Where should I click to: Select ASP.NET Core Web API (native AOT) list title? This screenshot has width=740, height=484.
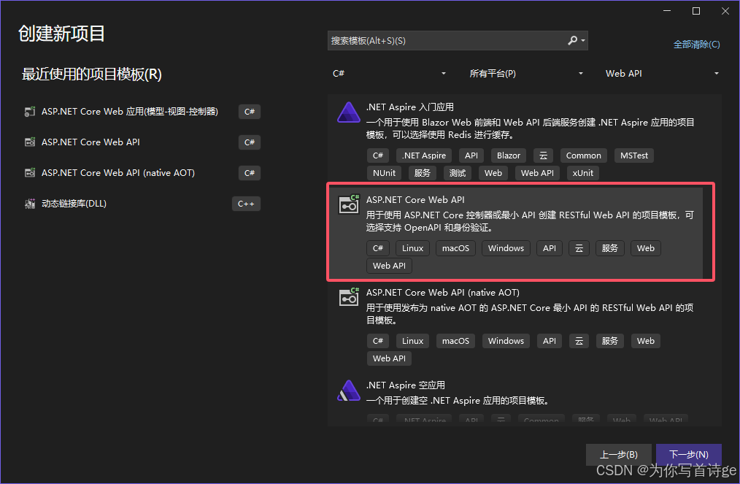tap(443, 292)
